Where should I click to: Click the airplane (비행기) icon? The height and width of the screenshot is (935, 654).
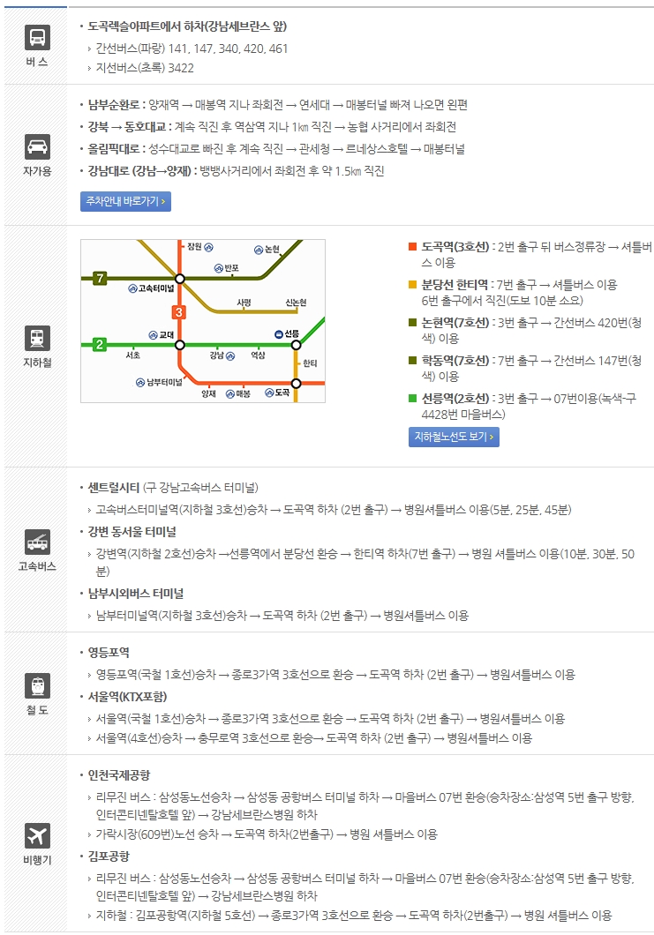click(37, 835)
